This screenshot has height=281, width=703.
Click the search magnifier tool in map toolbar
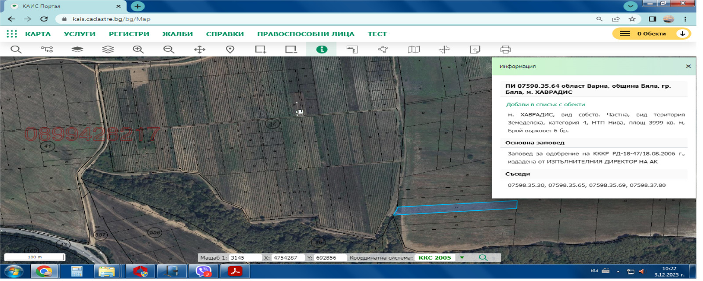tap(16, 50)
